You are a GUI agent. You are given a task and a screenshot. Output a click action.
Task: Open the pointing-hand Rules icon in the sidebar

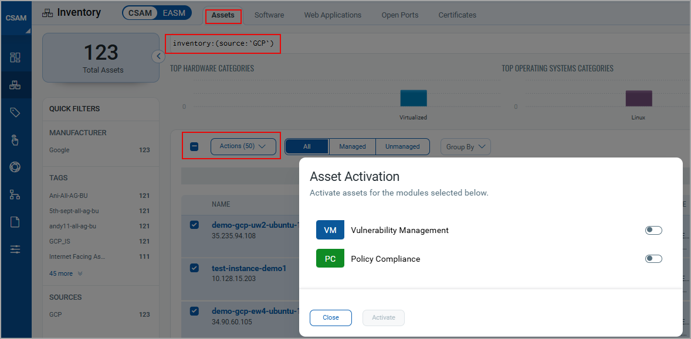click(15, 140)
